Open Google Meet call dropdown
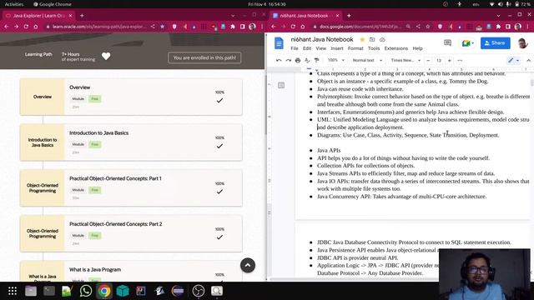The image size is (534, 300). [x=468, y=43]
